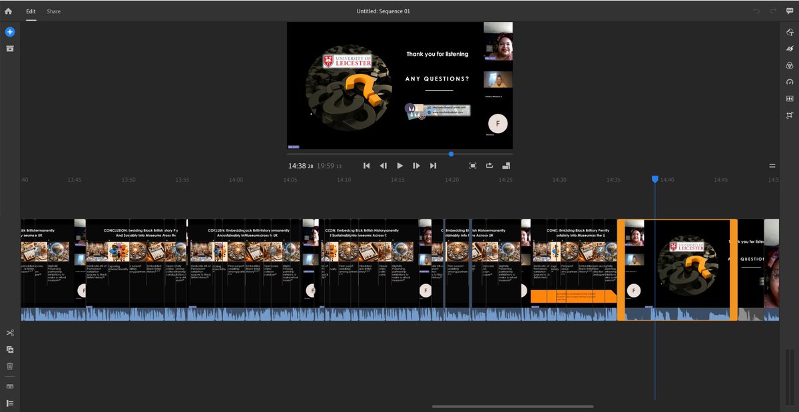Redo the last action
Screen dimensions: 799x412
(x=773, y=11)
